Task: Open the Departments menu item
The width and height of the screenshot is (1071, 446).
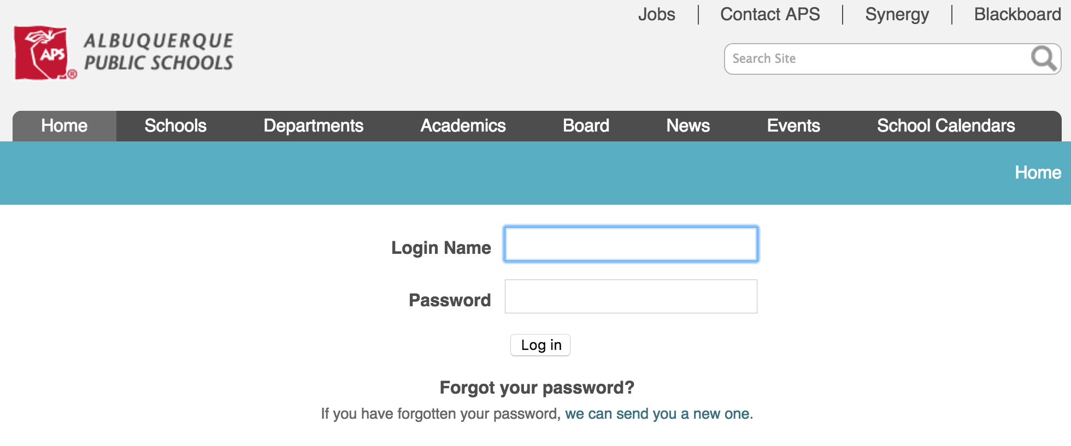Action: pos(314,126)
